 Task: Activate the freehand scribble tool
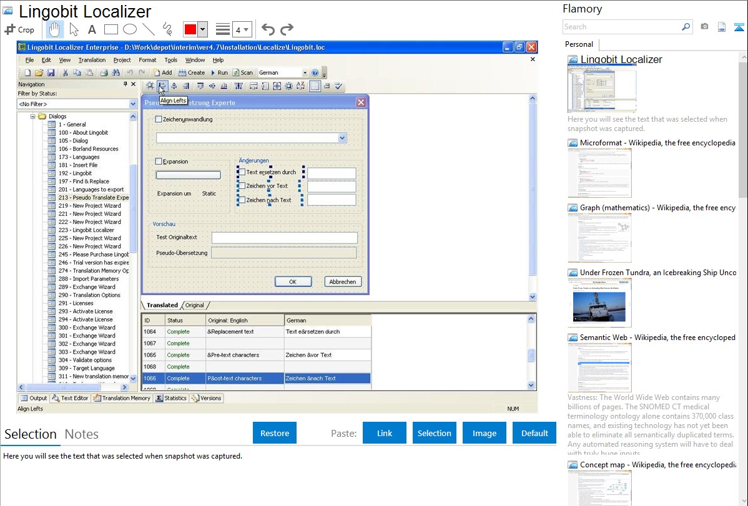coord(167,29)
